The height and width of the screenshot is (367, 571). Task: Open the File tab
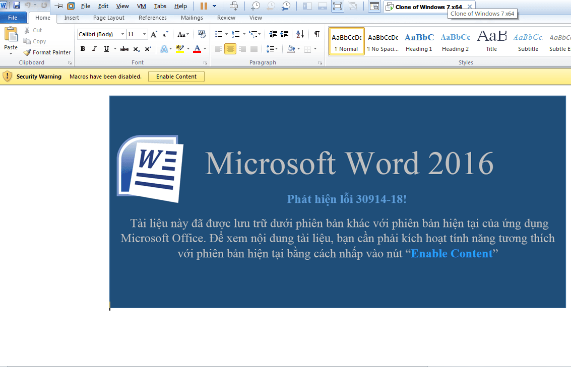(13, 18)
